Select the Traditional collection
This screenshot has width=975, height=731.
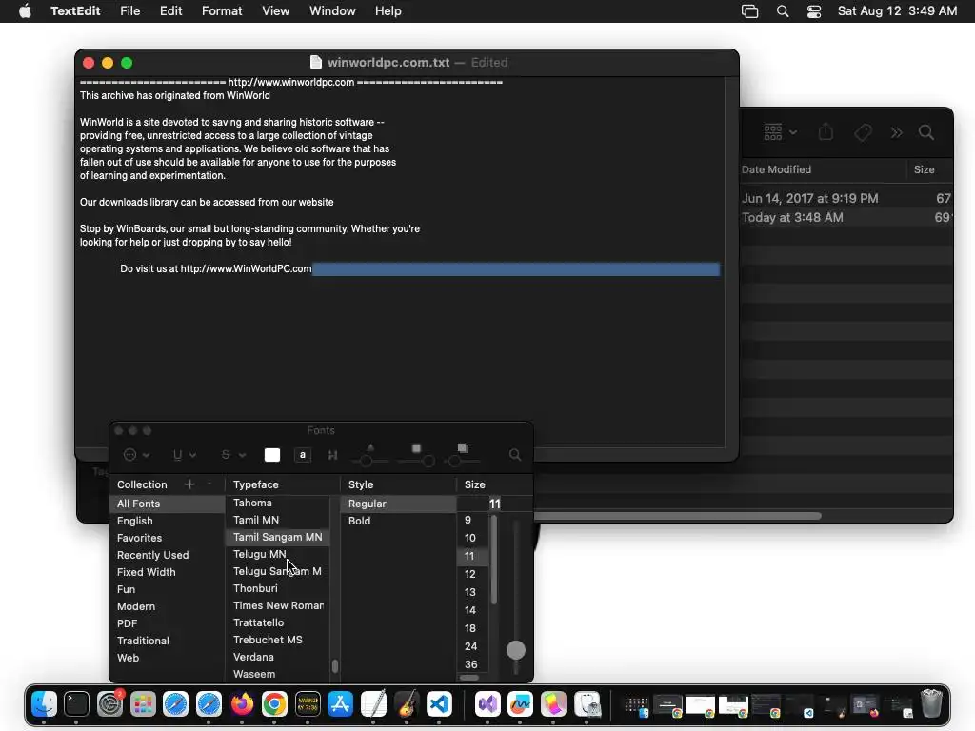[168, 641]
